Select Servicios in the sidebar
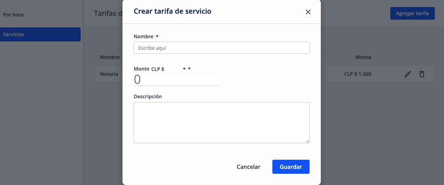 [x=40, y=34]
